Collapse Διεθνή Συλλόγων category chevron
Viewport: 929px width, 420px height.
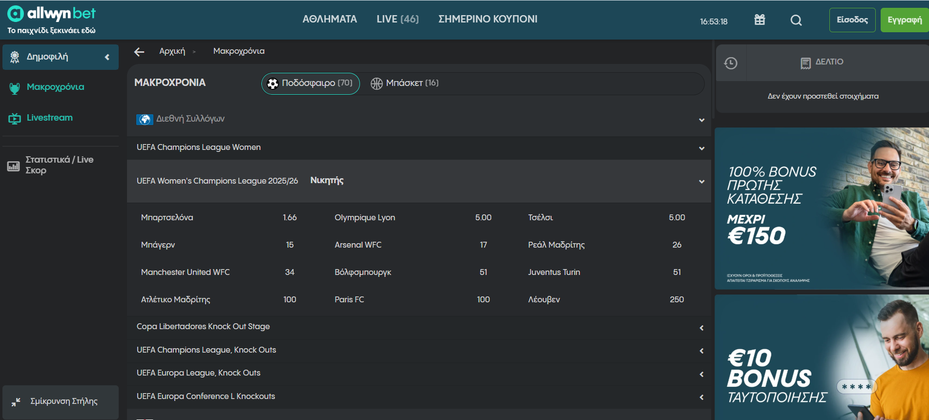point(701,120)
